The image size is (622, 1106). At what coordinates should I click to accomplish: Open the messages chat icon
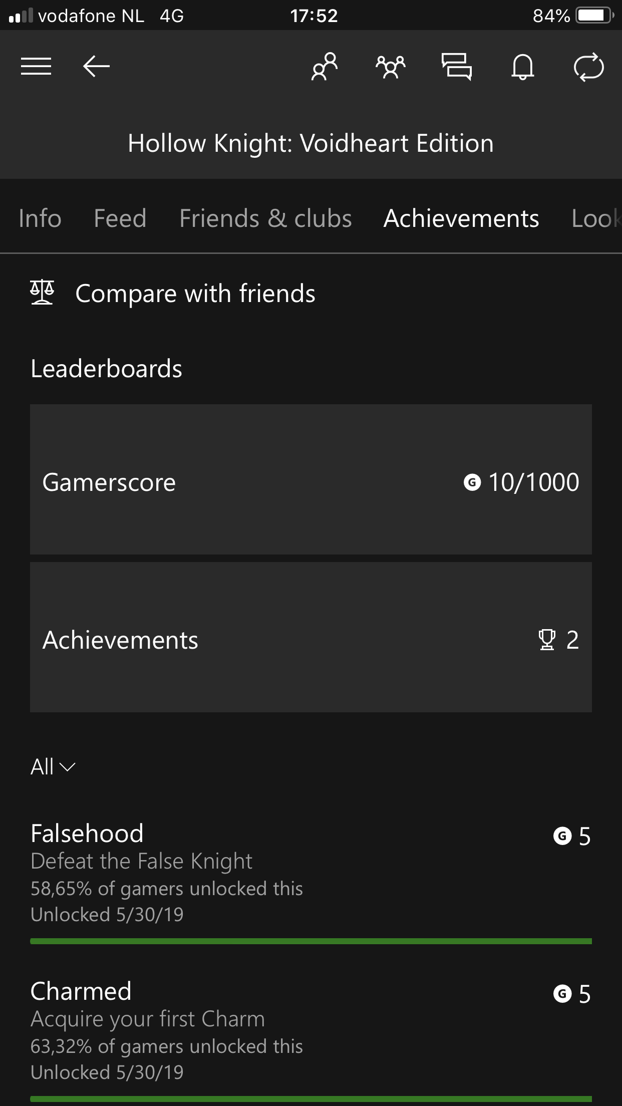(x=457, y=66)
